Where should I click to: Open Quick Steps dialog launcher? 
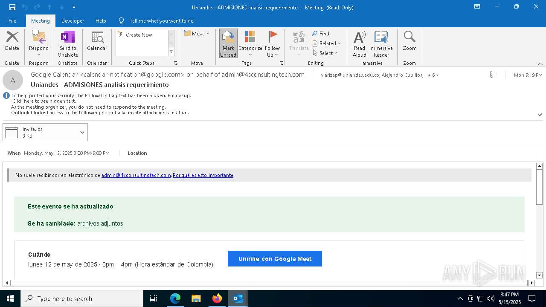point(176,63)
